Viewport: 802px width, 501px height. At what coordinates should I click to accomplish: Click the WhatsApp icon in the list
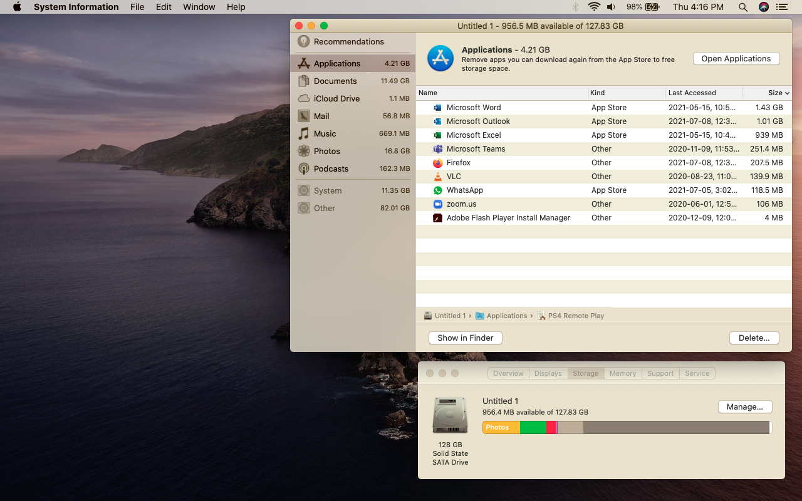437,190
